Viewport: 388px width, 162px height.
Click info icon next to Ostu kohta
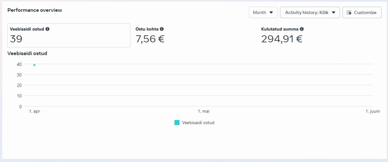point(162,29)
